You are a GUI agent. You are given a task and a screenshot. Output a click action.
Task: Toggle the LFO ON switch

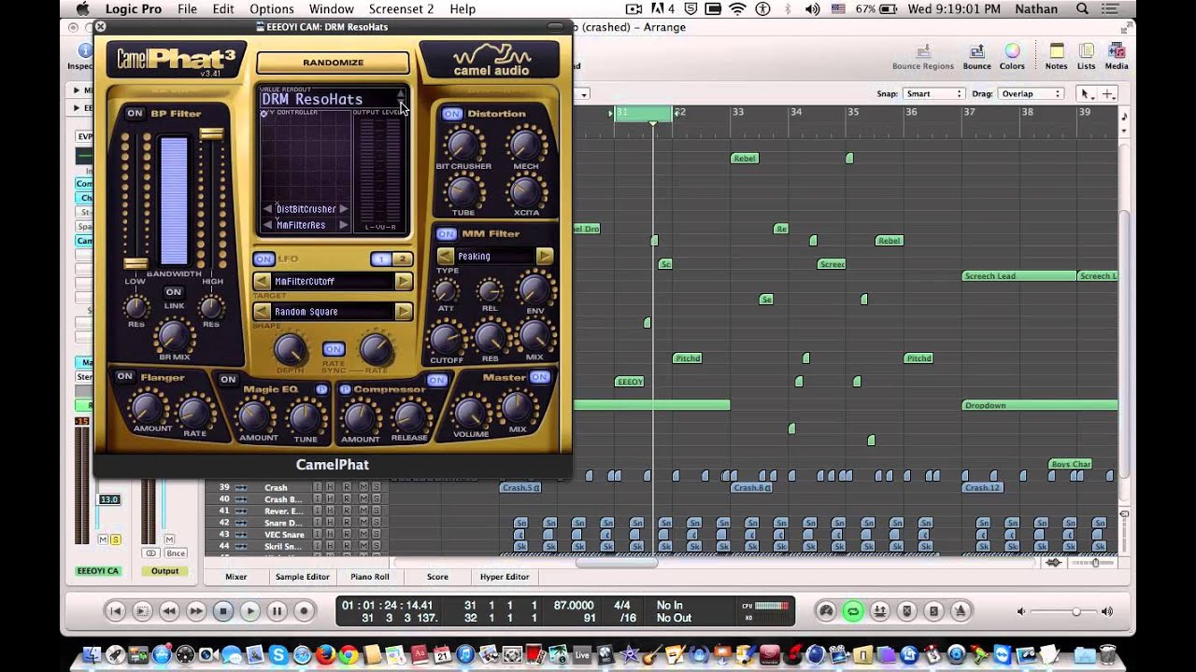point(263,259)
